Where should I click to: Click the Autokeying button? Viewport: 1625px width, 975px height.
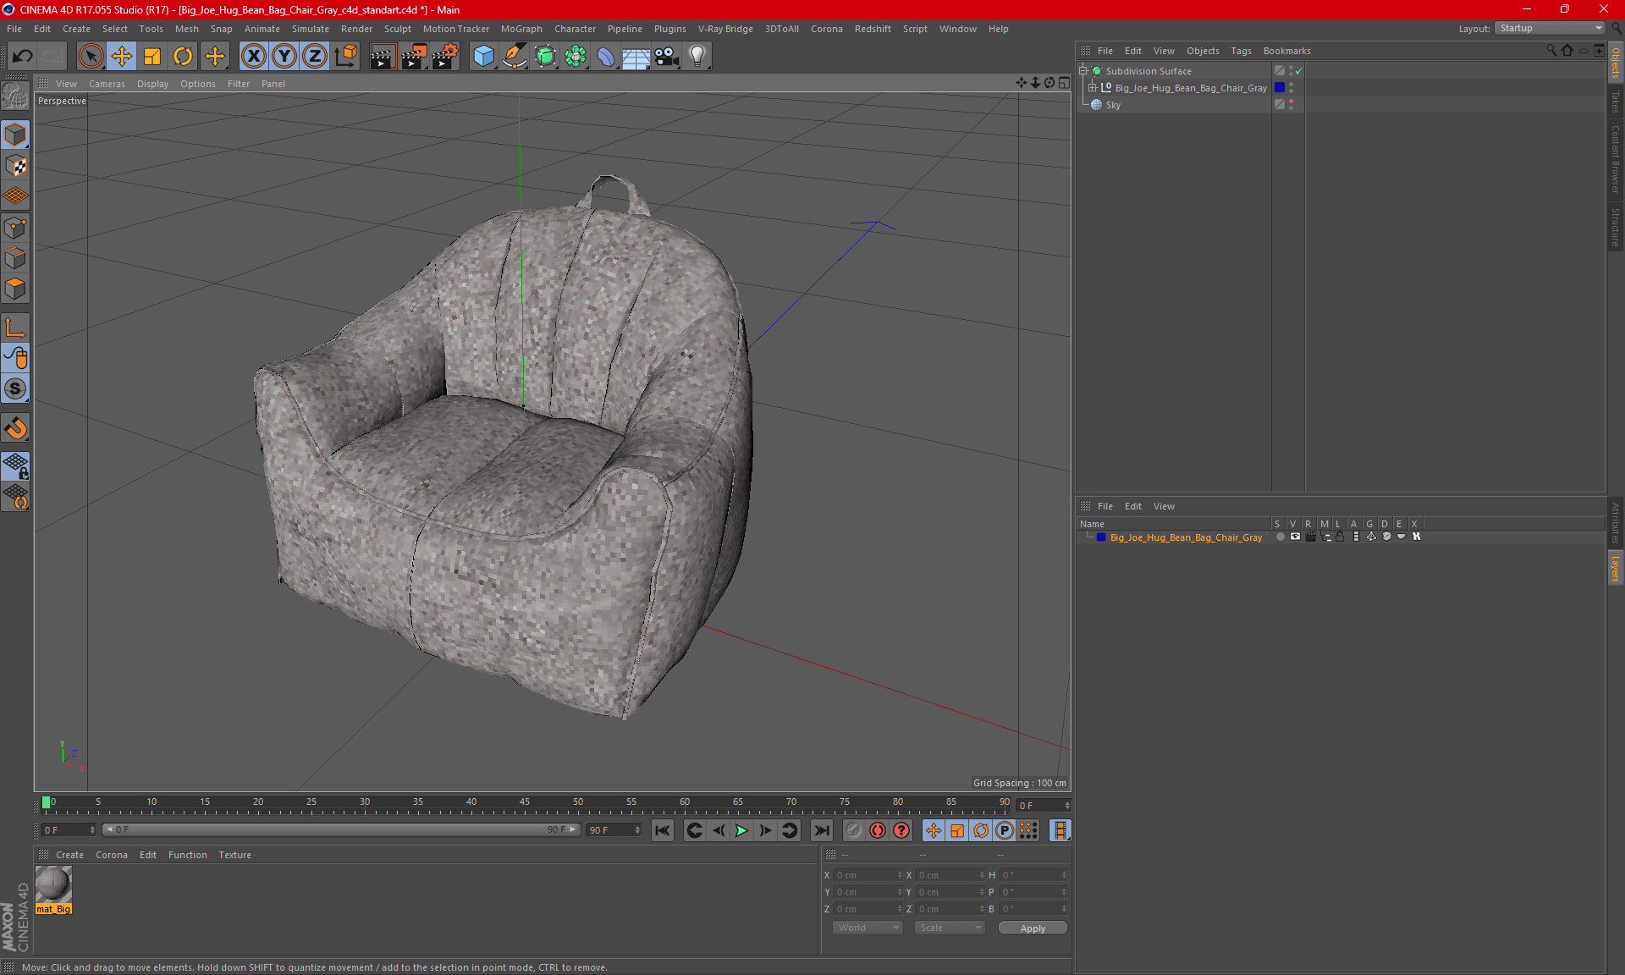(878, 830)
